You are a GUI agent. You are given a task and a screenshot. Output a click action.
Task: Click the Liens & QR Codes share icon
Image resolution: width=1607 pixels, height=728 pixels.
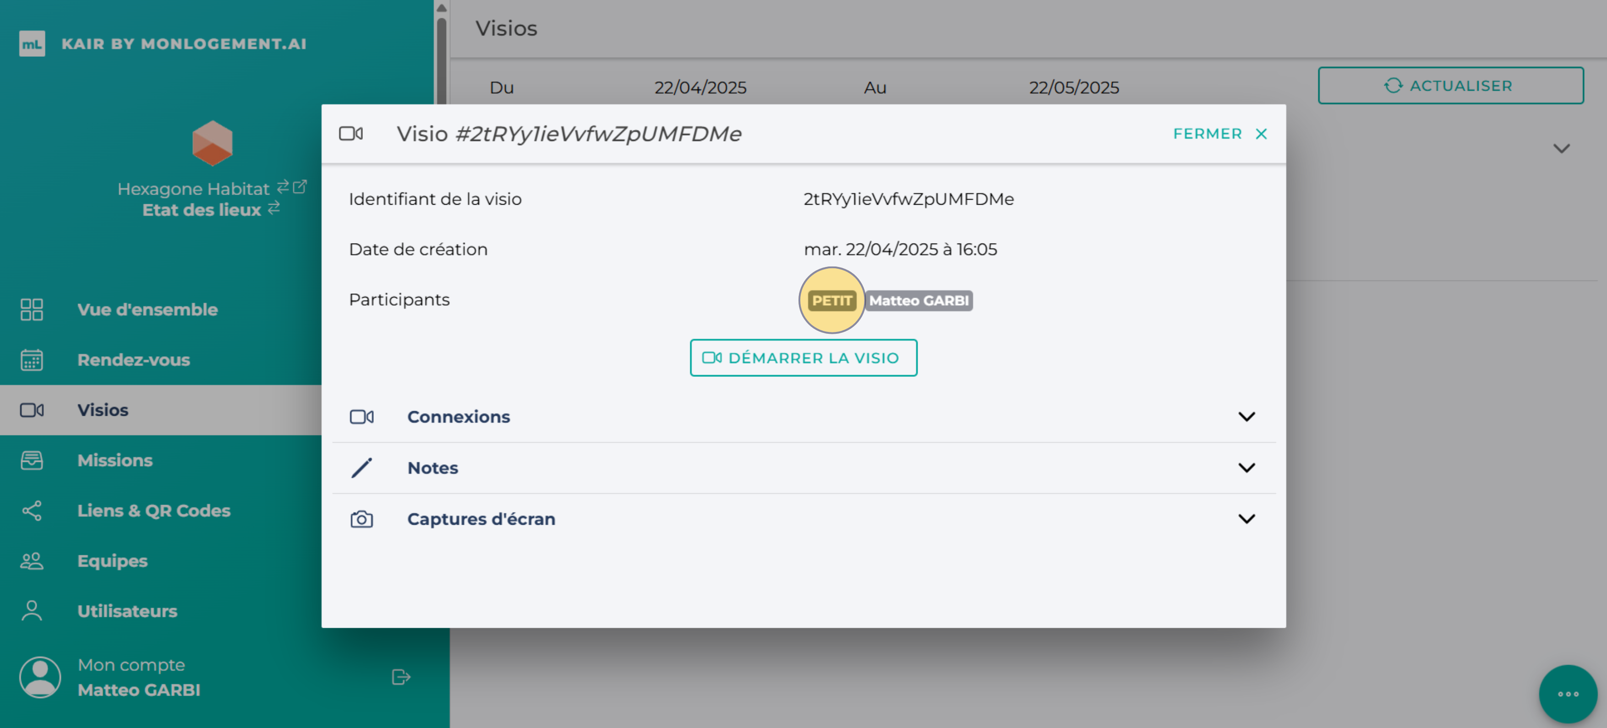tap(32, 511)
